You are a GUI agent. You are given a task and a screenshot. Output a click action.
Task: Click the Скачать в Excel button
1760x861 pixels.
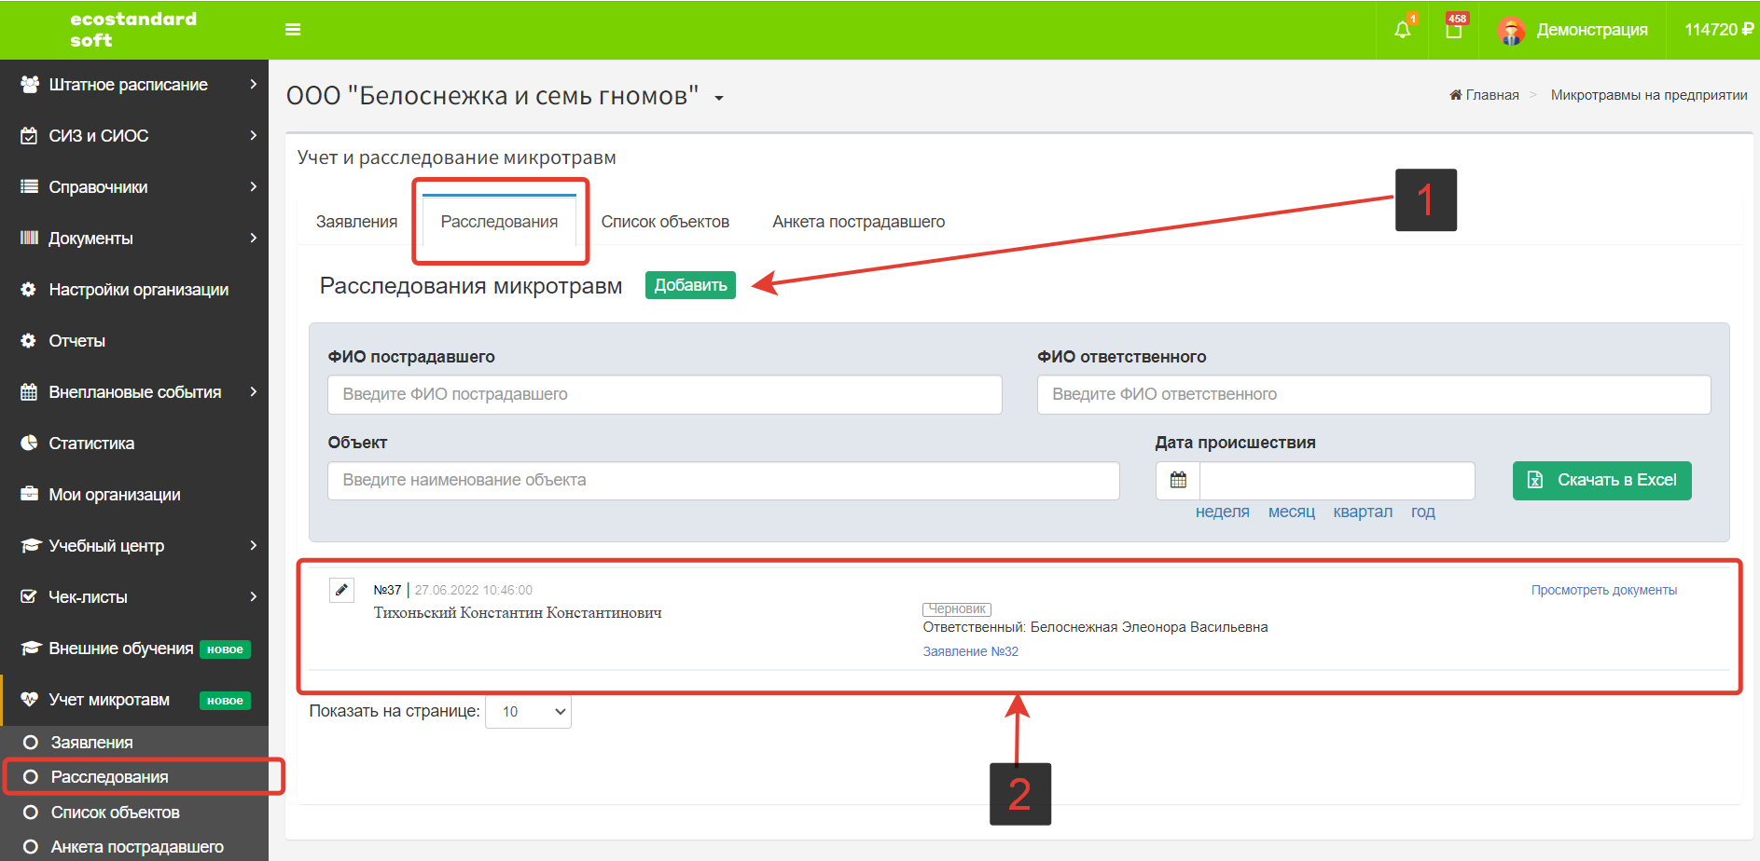pyautogui.click(x=1601, y=481)
